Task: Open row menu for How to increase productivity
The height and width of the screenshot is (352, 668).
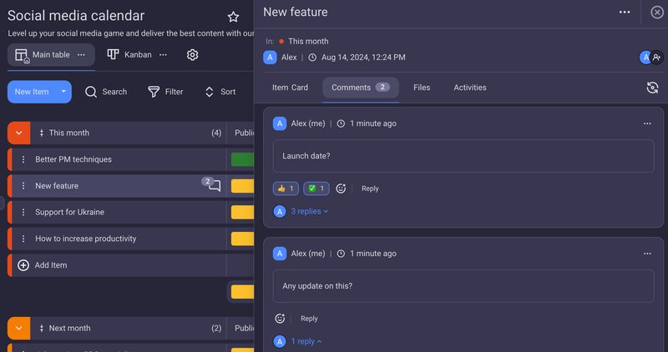Action: [x=23, y=239]
